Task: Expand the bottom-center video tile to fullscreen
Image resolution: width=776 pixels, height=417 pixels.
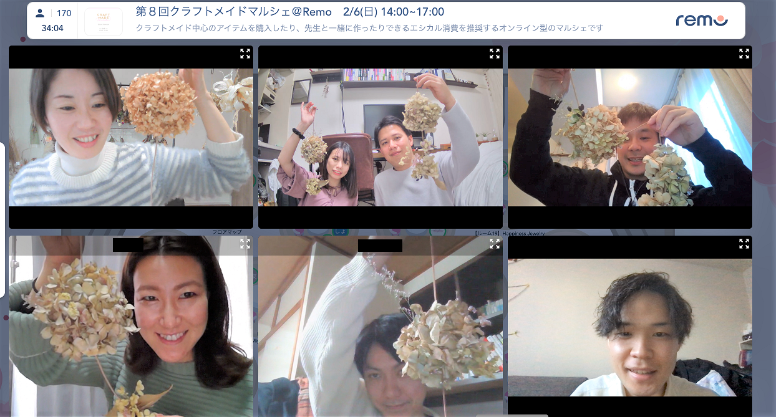Action: click(x=495, y=244)
